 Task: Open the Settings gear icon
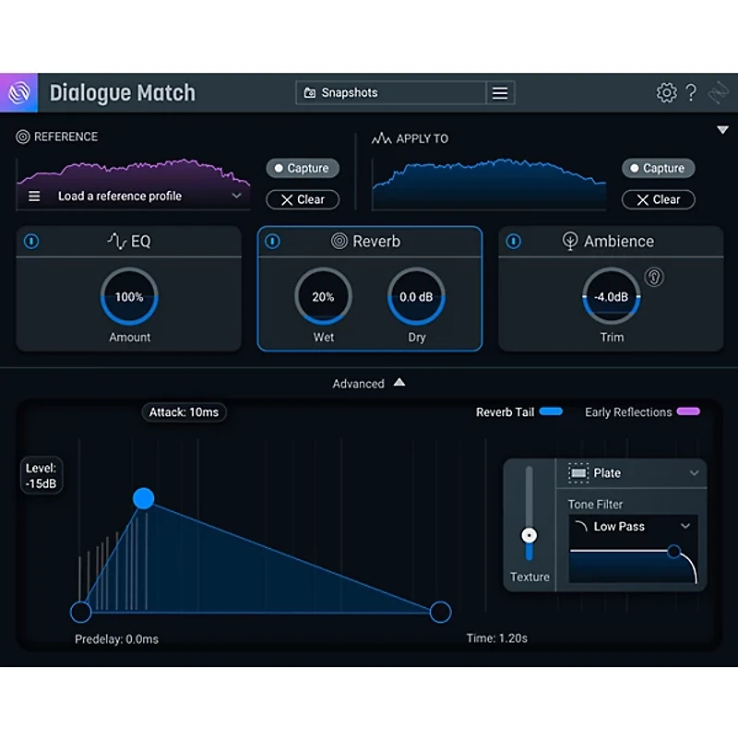coord(666,92)
